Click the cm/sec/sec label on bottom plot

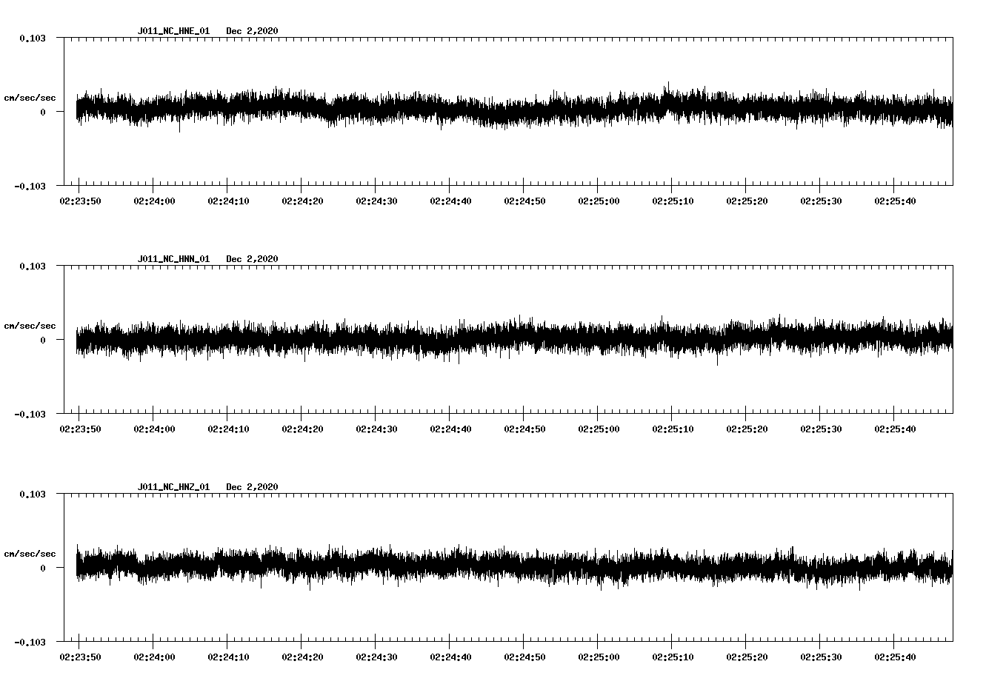point(30,553)
